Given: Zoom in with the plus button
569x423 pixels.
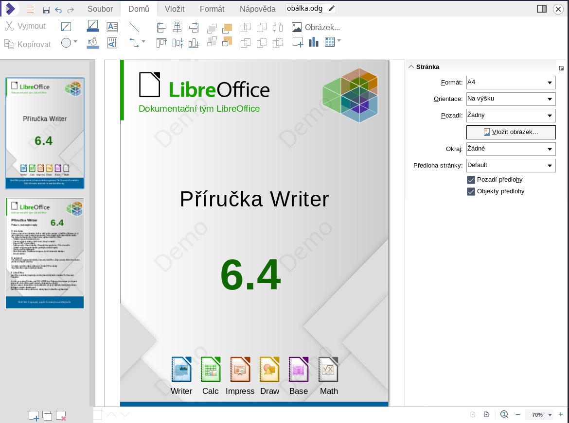Looking at the screenshot, I should coord(561,415).
